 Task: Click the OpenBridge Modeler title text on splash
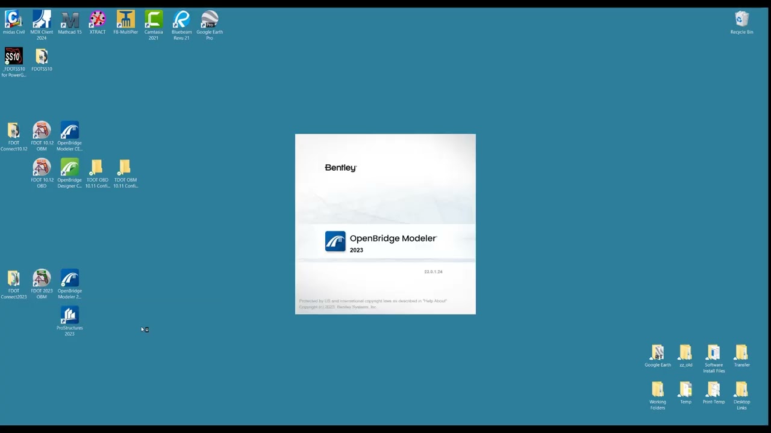pos(393,239)
